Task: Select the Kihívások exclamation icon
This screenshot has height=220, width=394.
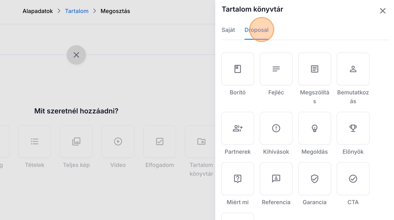Action: [x=276, y=128]
